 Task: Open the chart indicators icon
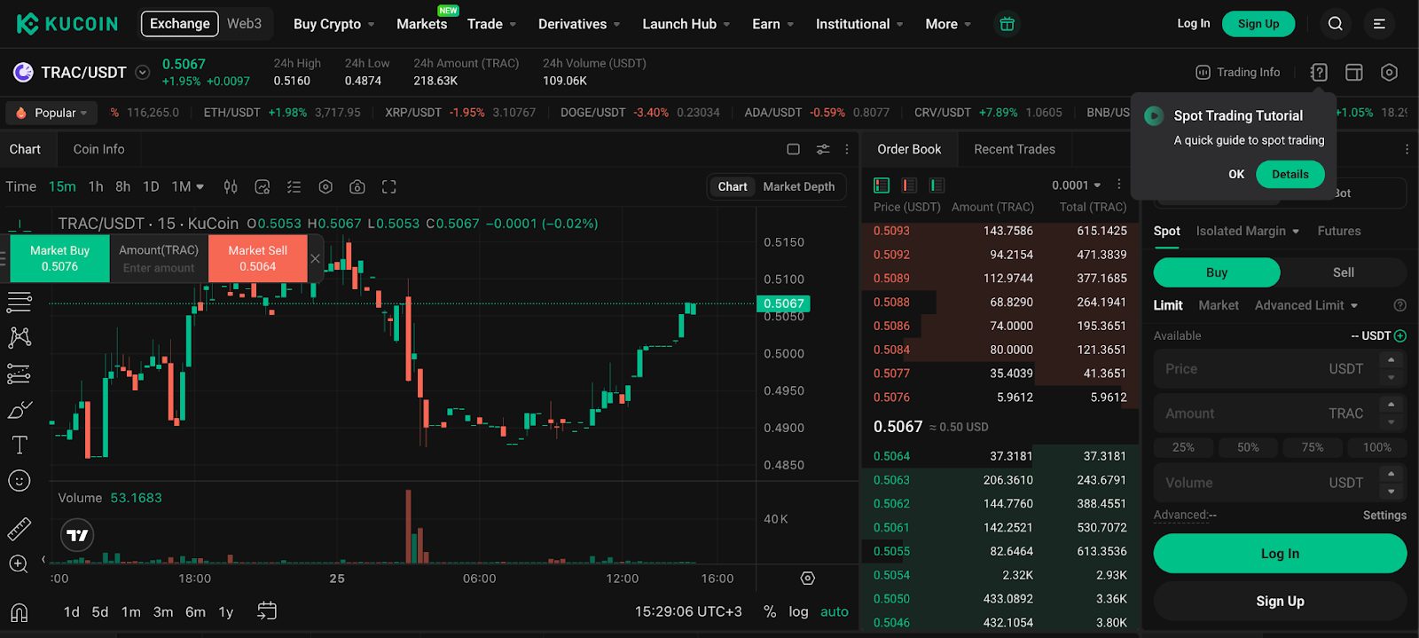click(x=263, y=186)
